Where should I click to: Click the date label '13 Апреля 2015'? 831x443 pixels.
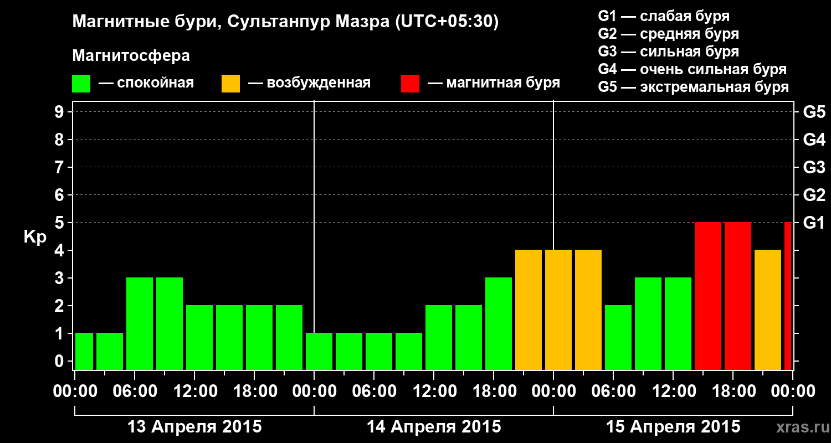194,427
